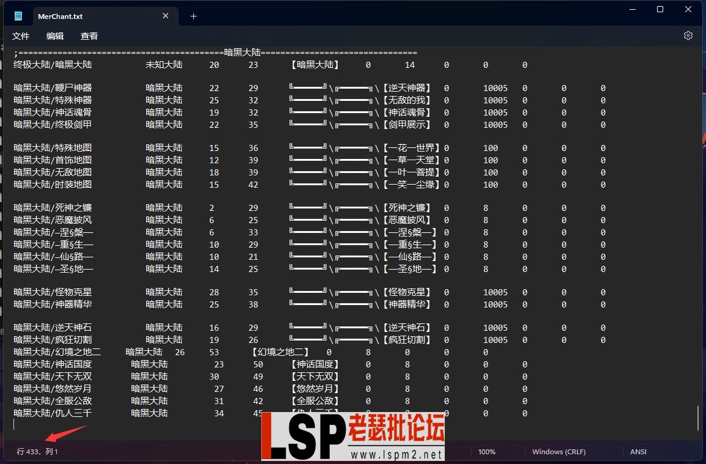Click label 【一花一世界】

point(412,147)
